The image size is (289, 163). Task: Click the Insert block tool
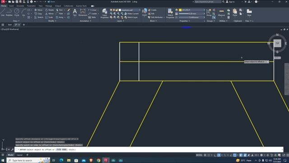pos(144,12)
